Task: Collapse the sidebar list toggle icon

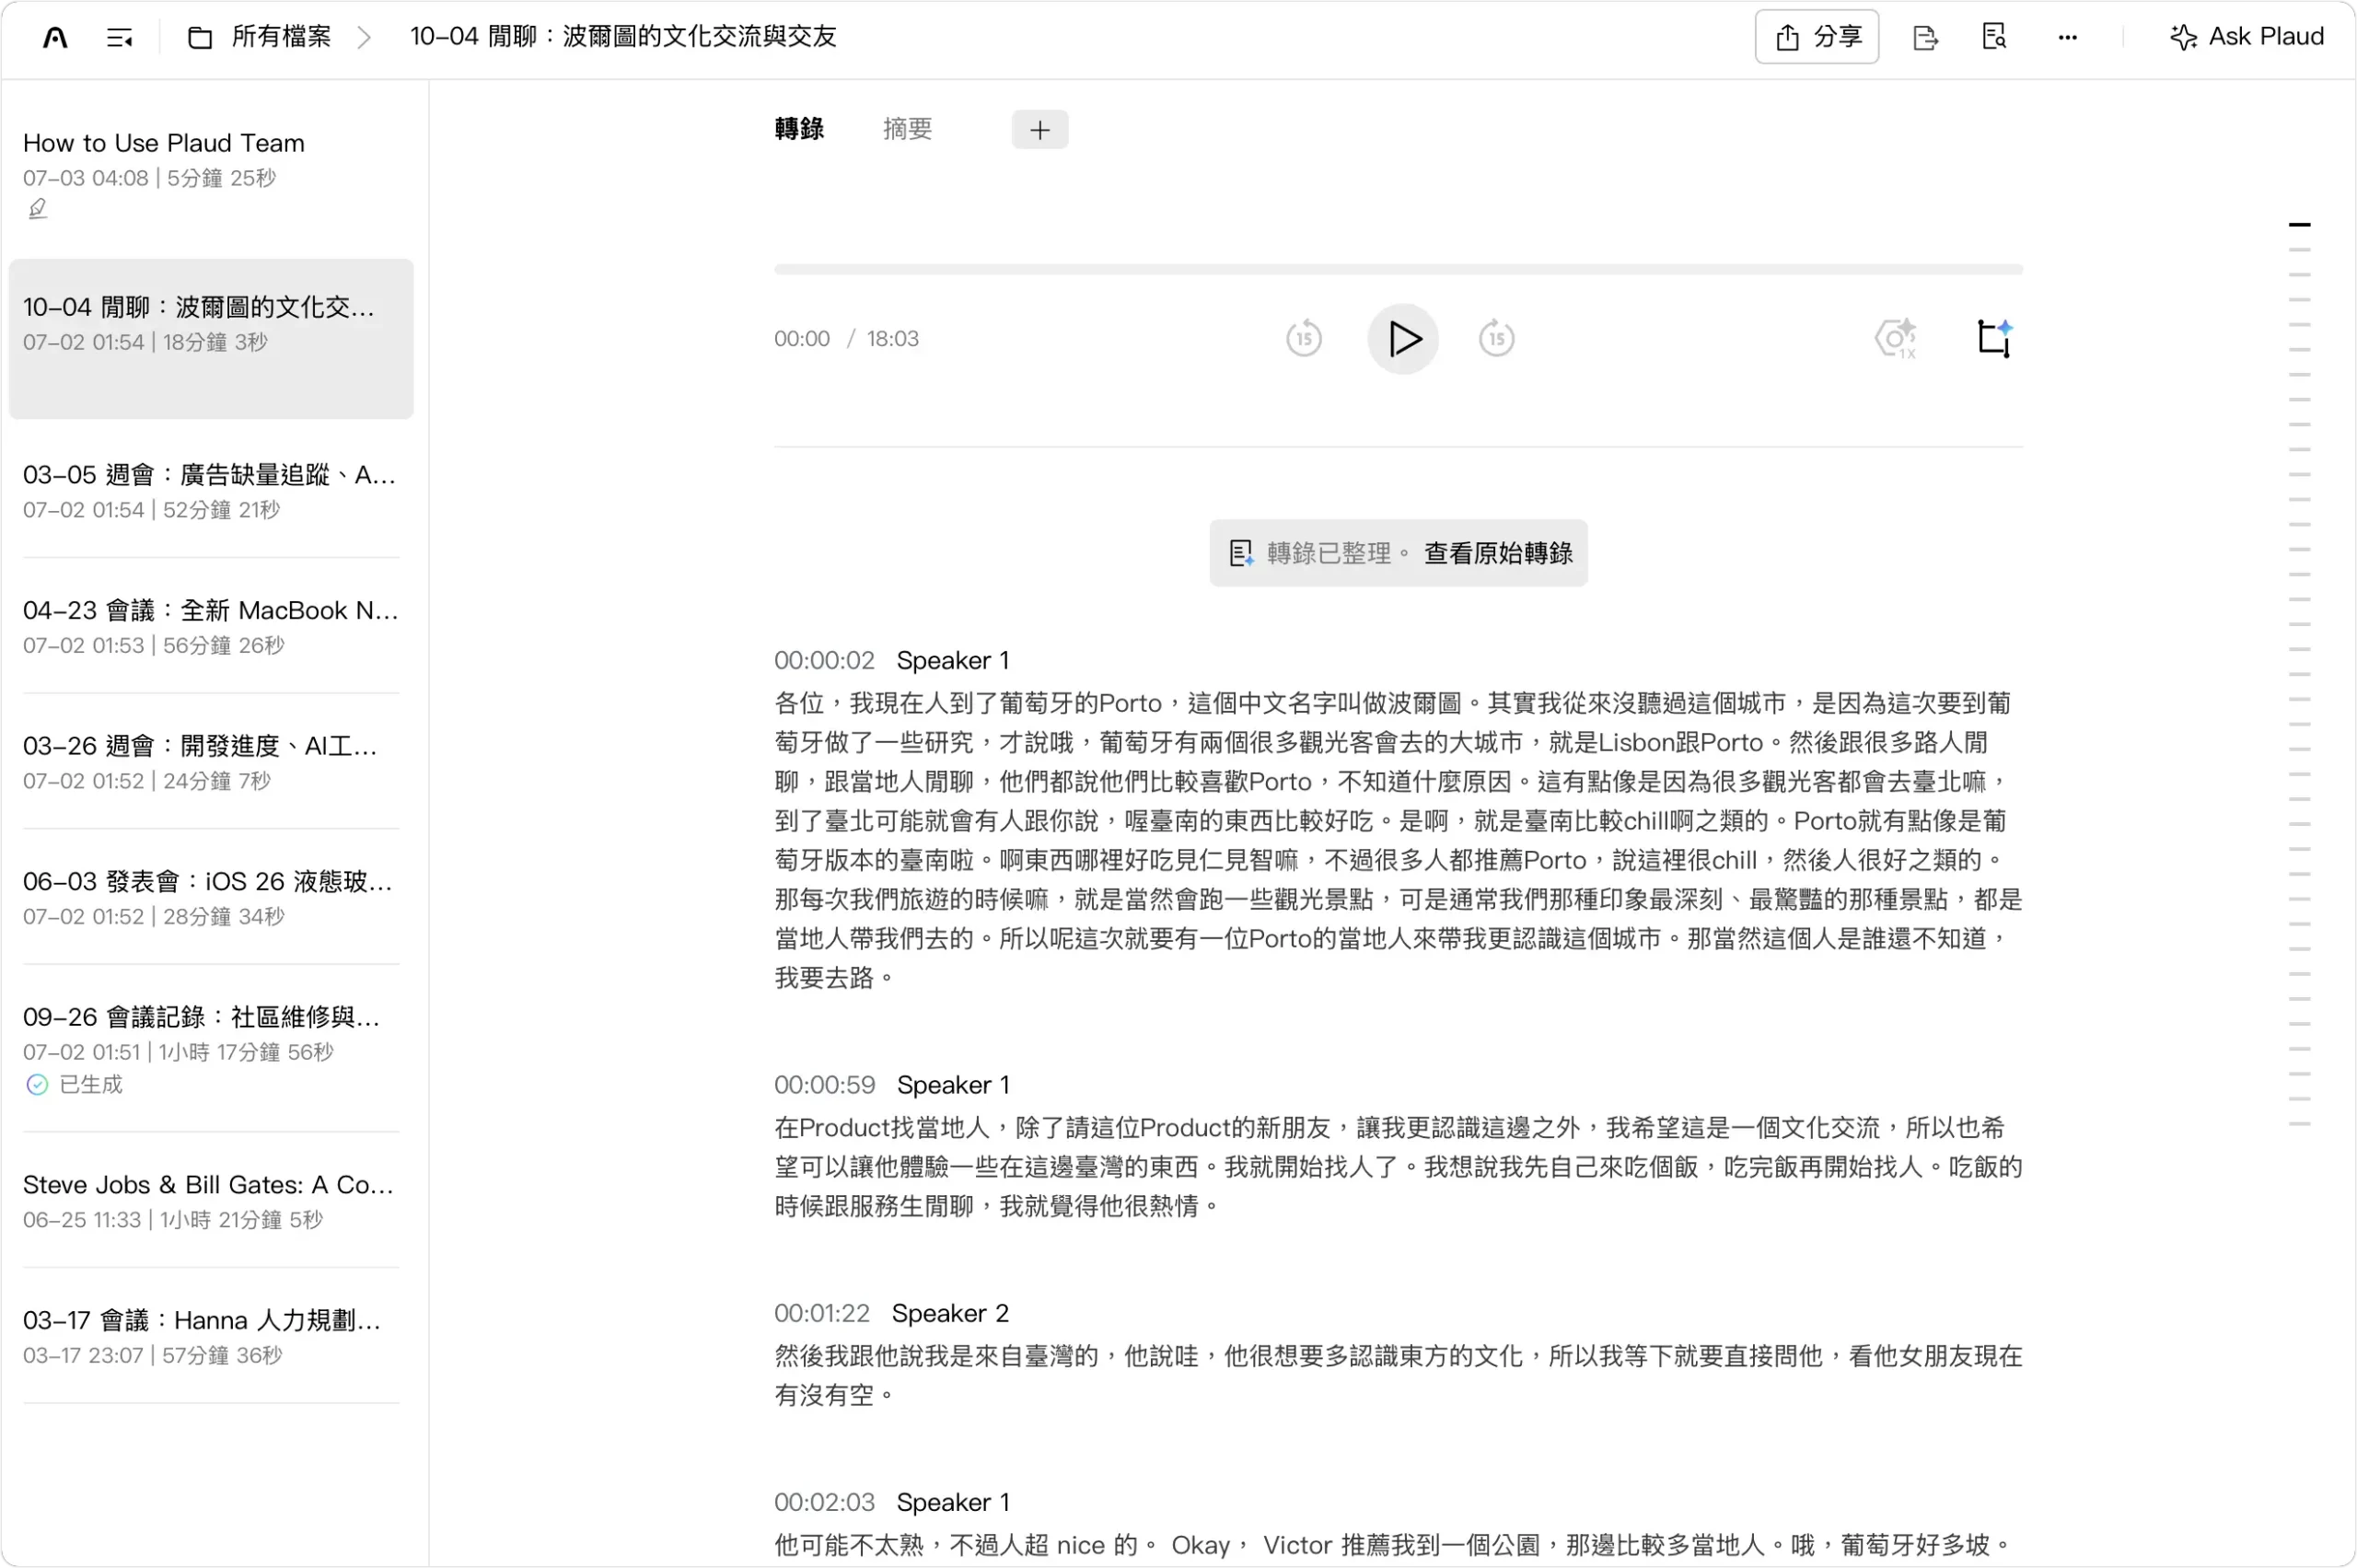Action: pos(119,38)
